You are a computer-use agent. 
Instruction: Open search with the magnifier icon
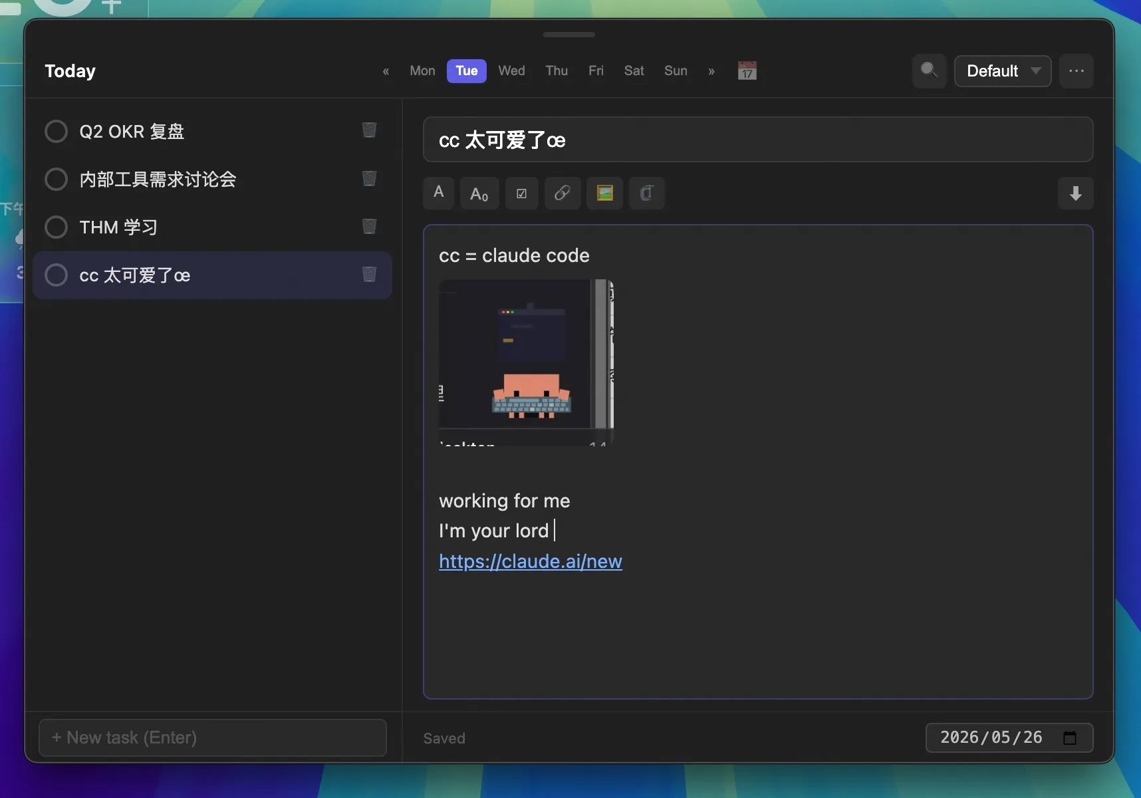[929, 70]
